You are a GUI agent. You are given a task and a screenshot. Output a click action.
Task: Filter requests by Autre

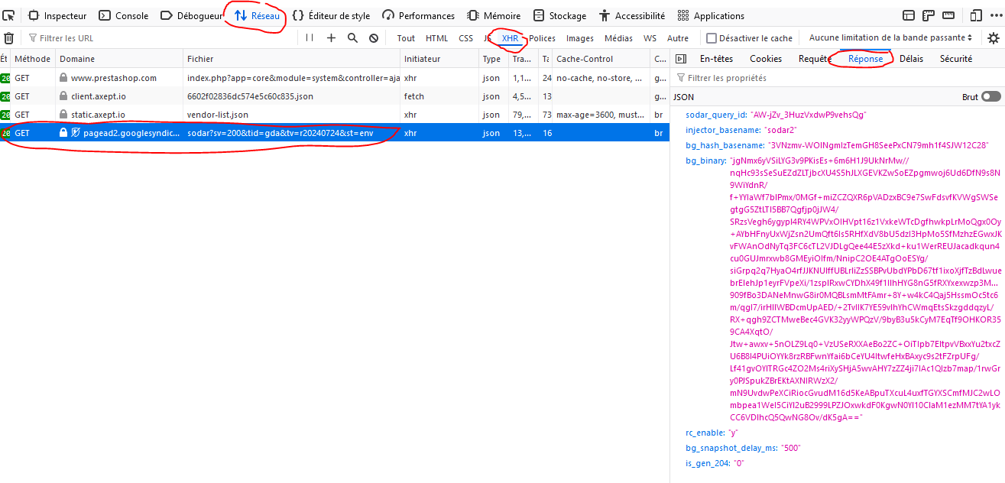coord(678,38)
